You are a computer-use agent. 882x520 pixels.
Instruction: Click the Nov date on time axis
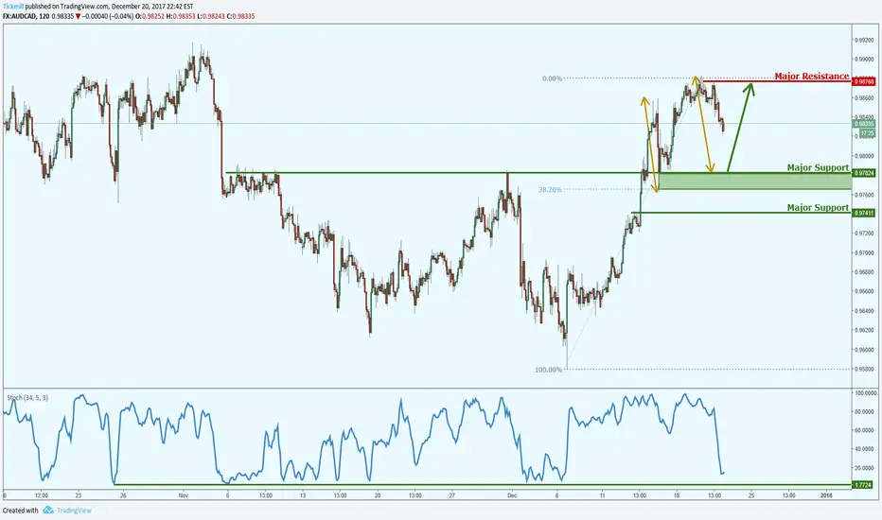[183, 495]
